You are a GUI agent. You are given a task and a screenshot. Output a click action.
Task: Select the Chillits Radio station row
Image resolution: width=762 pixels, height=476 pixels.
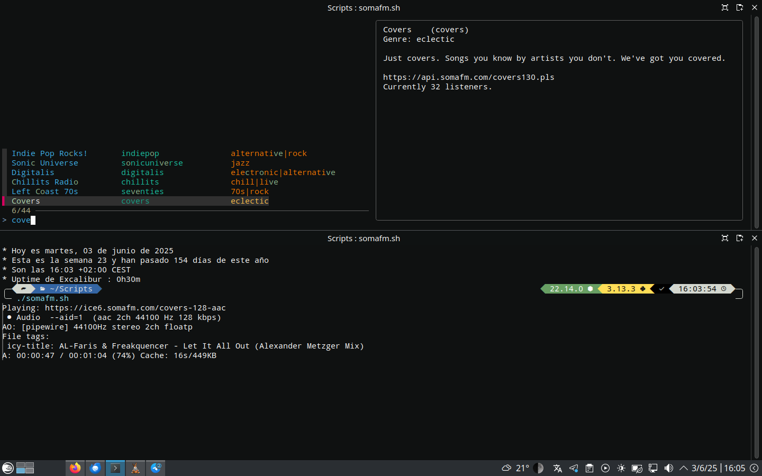coord(185,182)
